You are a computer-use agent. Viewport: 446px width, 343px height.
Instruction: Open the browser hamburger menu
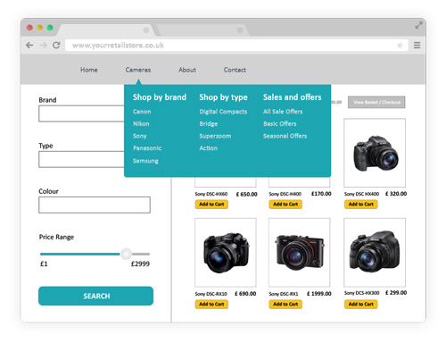(x=417, y=46)
